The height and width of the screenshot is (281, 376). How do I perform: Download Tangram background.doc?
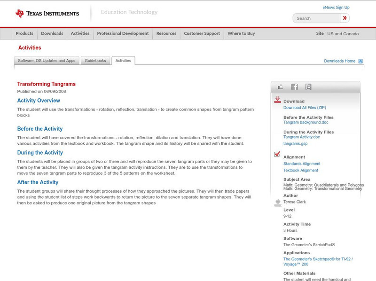[x=306, y=122]
